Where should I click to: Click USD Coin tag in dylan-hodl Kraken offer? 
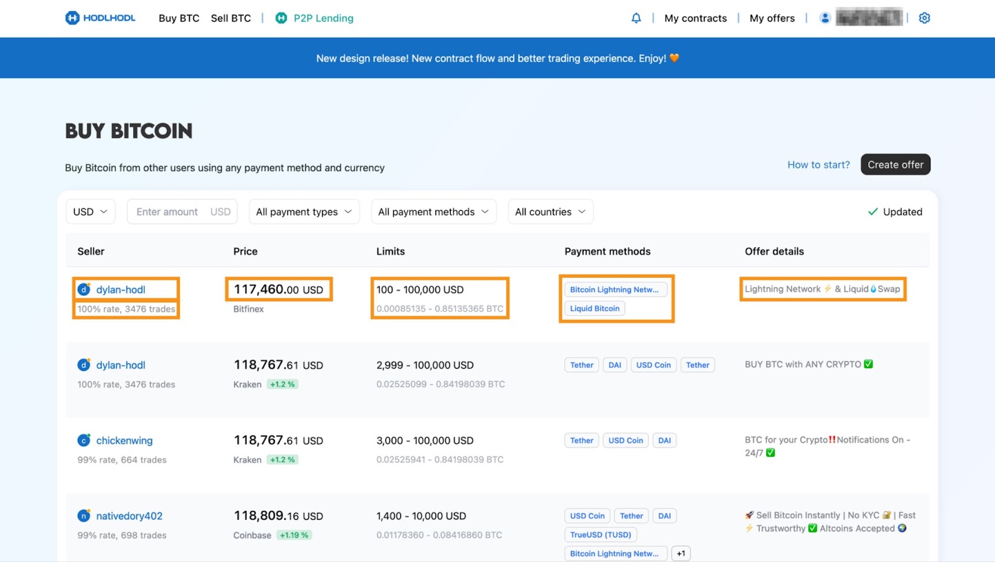tap(654, 365)
